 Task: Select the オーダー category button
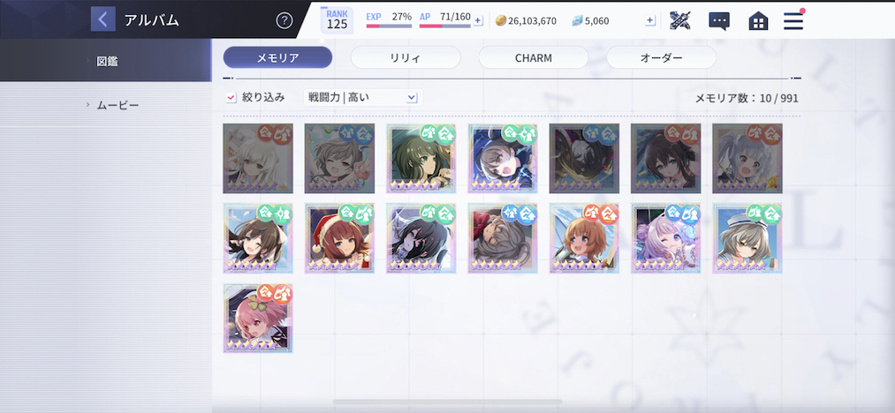pyautogui.click(x=661, y=57)
